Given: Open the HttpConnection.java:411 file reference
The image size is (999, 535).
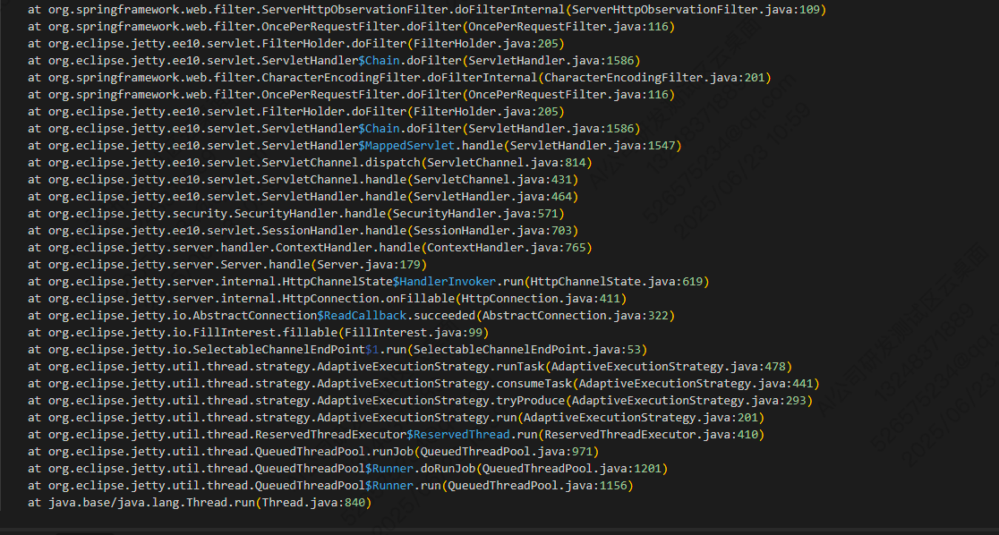Looking at the screenshot, I should point(541,299).
